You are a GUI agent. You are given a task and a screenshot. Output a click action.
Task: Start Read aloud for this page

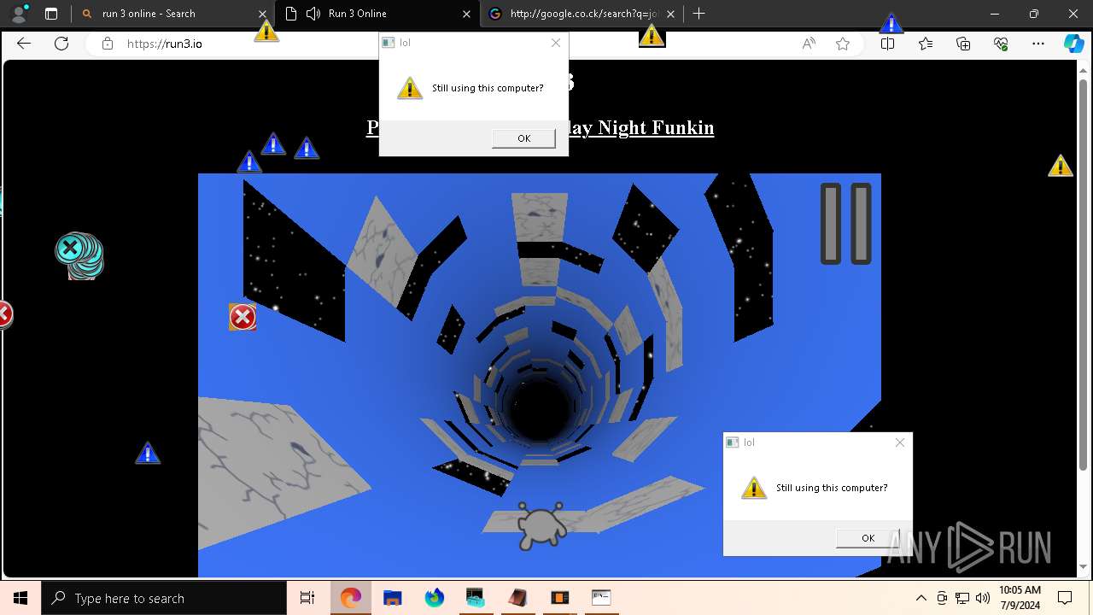pyautogui.click(x=809, y=44)
